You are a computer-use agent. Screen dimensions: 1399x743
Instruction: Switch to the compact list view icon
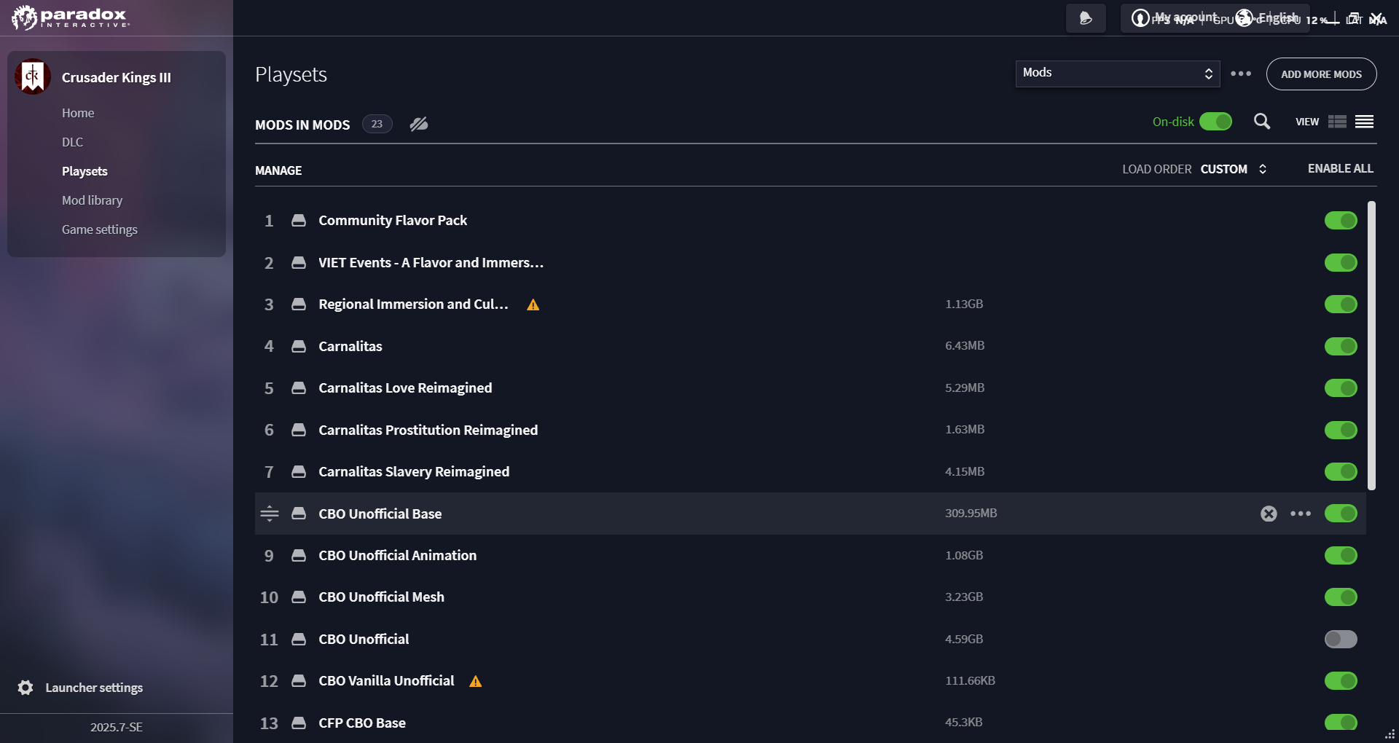(1365, 122)
